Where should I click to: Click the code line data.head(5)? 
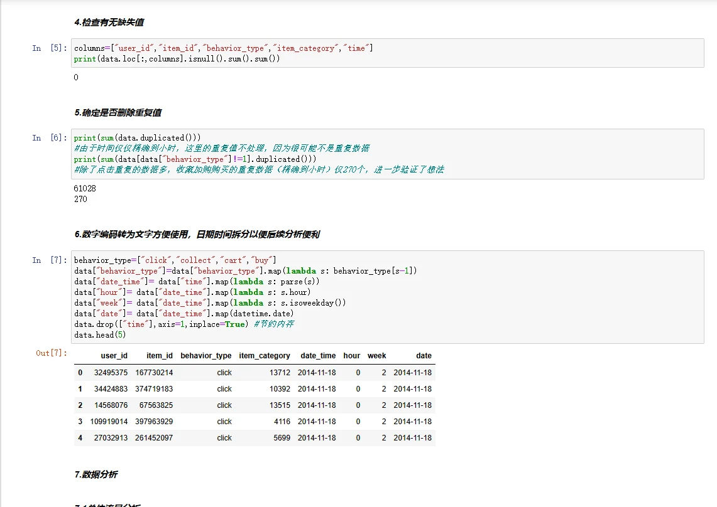click(x=100, y=335)
